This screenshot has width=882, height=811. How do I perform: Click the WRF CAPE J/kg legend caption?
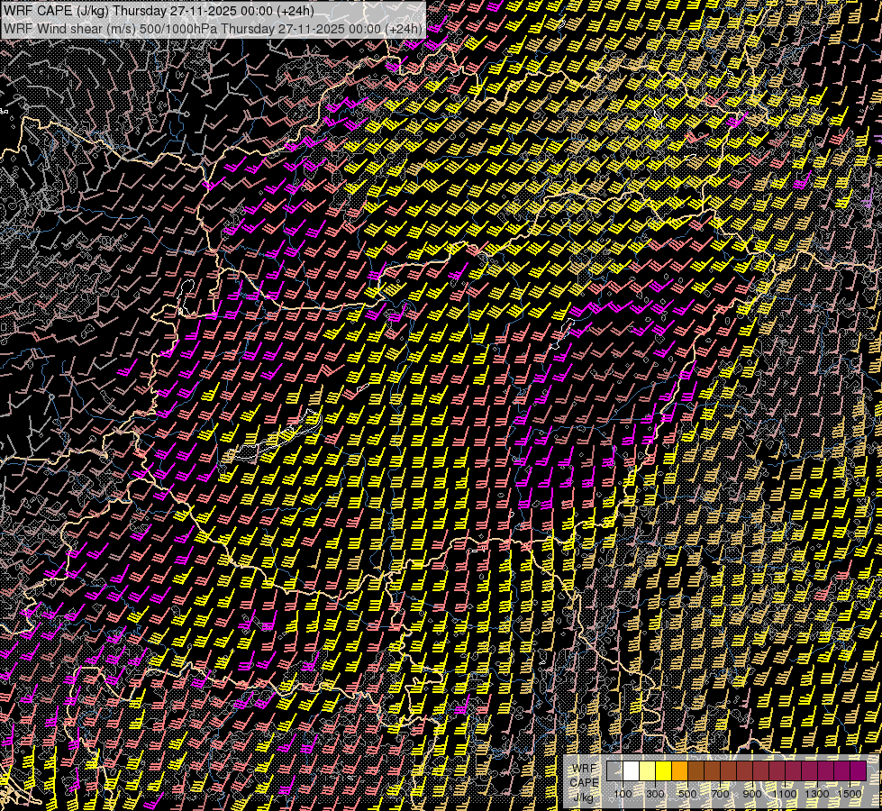pos(584,782)
